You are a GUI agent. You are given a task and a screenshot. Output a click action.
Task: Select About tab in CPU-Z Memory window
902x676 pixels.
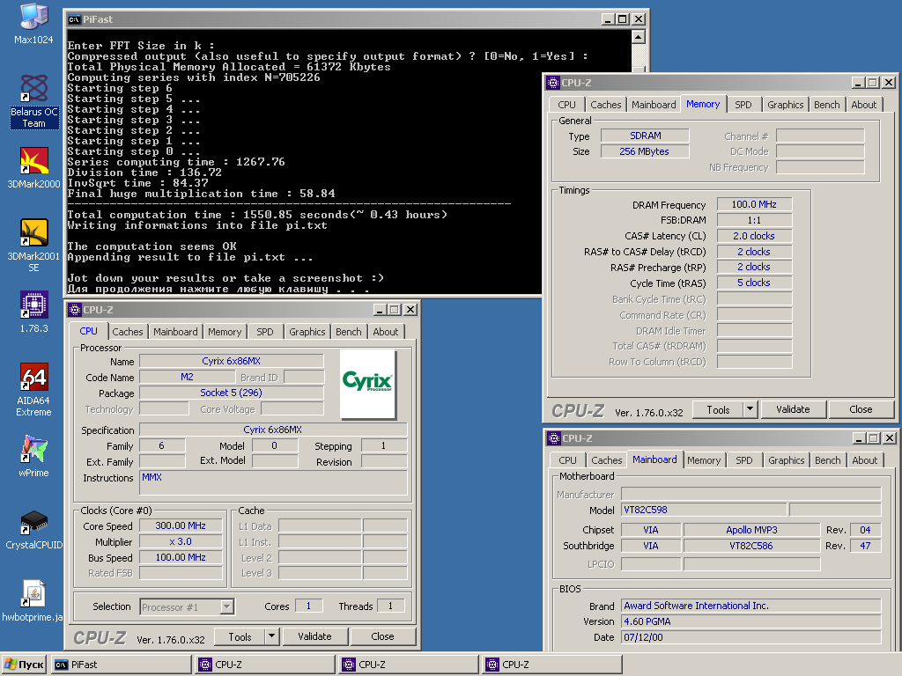(864, 105)
